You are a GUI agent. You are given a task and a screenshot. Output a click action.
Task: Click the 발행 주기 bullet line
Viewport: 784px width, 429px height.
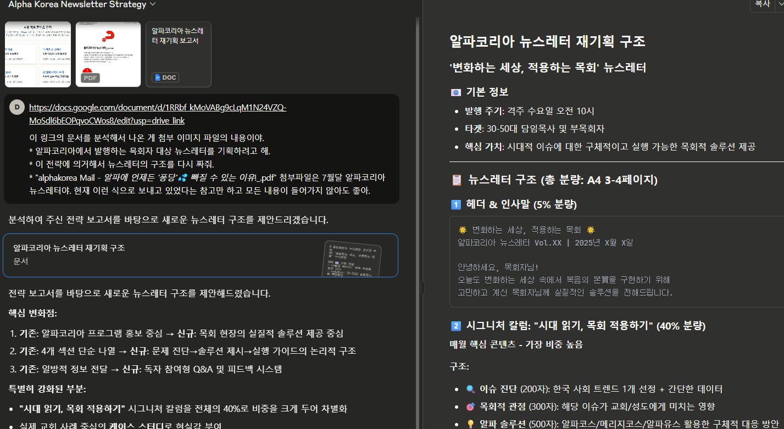(530, 111)
